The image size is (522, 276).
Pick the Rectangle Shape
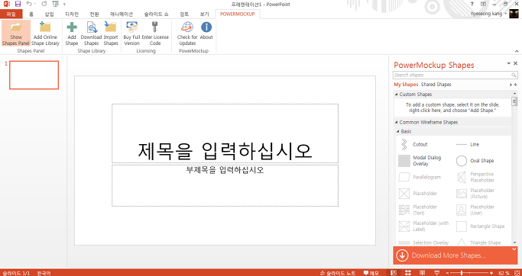[x=480, y=226]
